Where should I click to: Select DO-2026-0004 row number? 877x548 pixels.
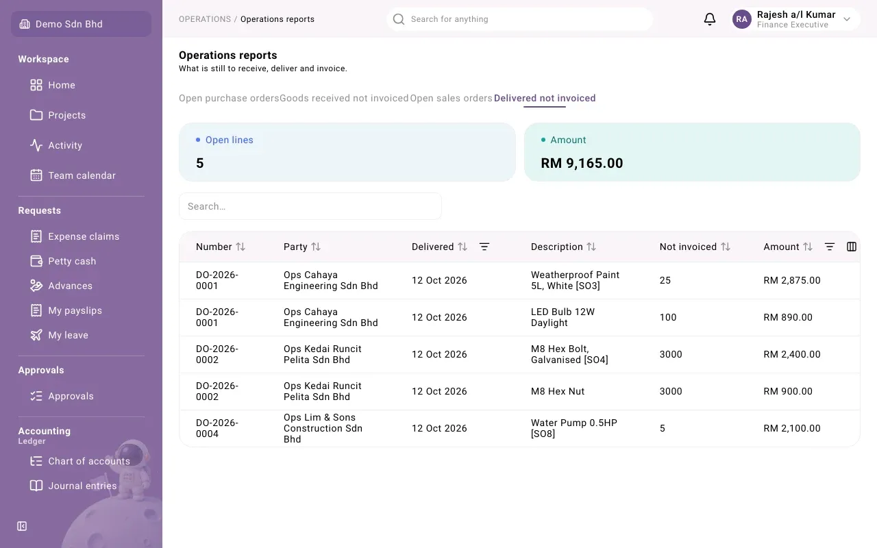(x=217, y=428)
